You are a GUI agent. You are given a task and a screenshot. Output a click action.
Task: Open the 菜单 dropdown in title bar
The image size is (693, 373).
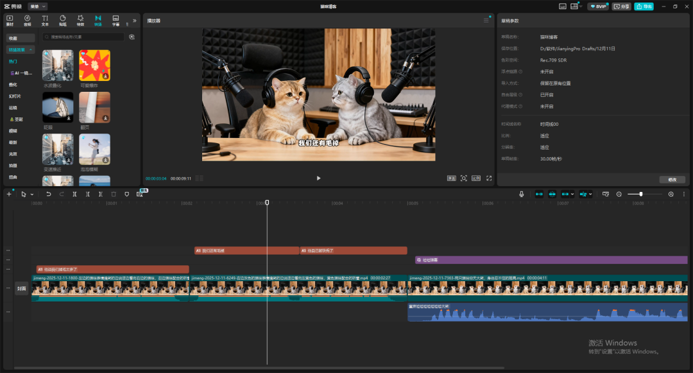point(38,6)
